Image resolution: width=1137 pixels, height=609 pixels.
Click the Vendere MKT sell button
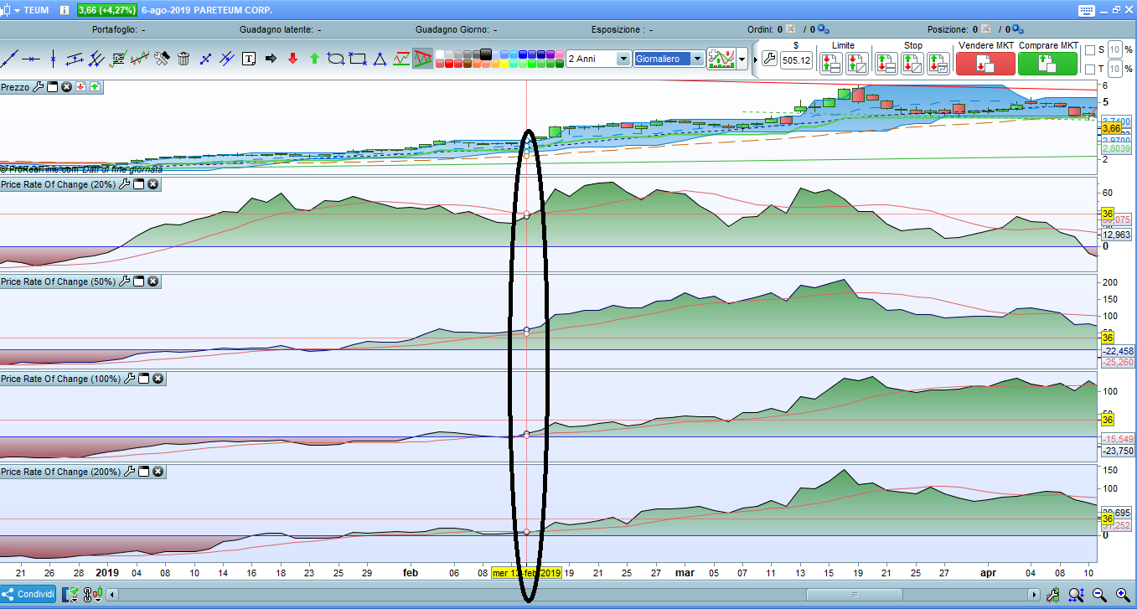pyautogui.click(x=985, y=64)
